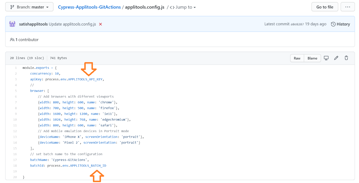359x183 pixels.
Task: Select line number 1 in the code
Action: pos(16,68)
